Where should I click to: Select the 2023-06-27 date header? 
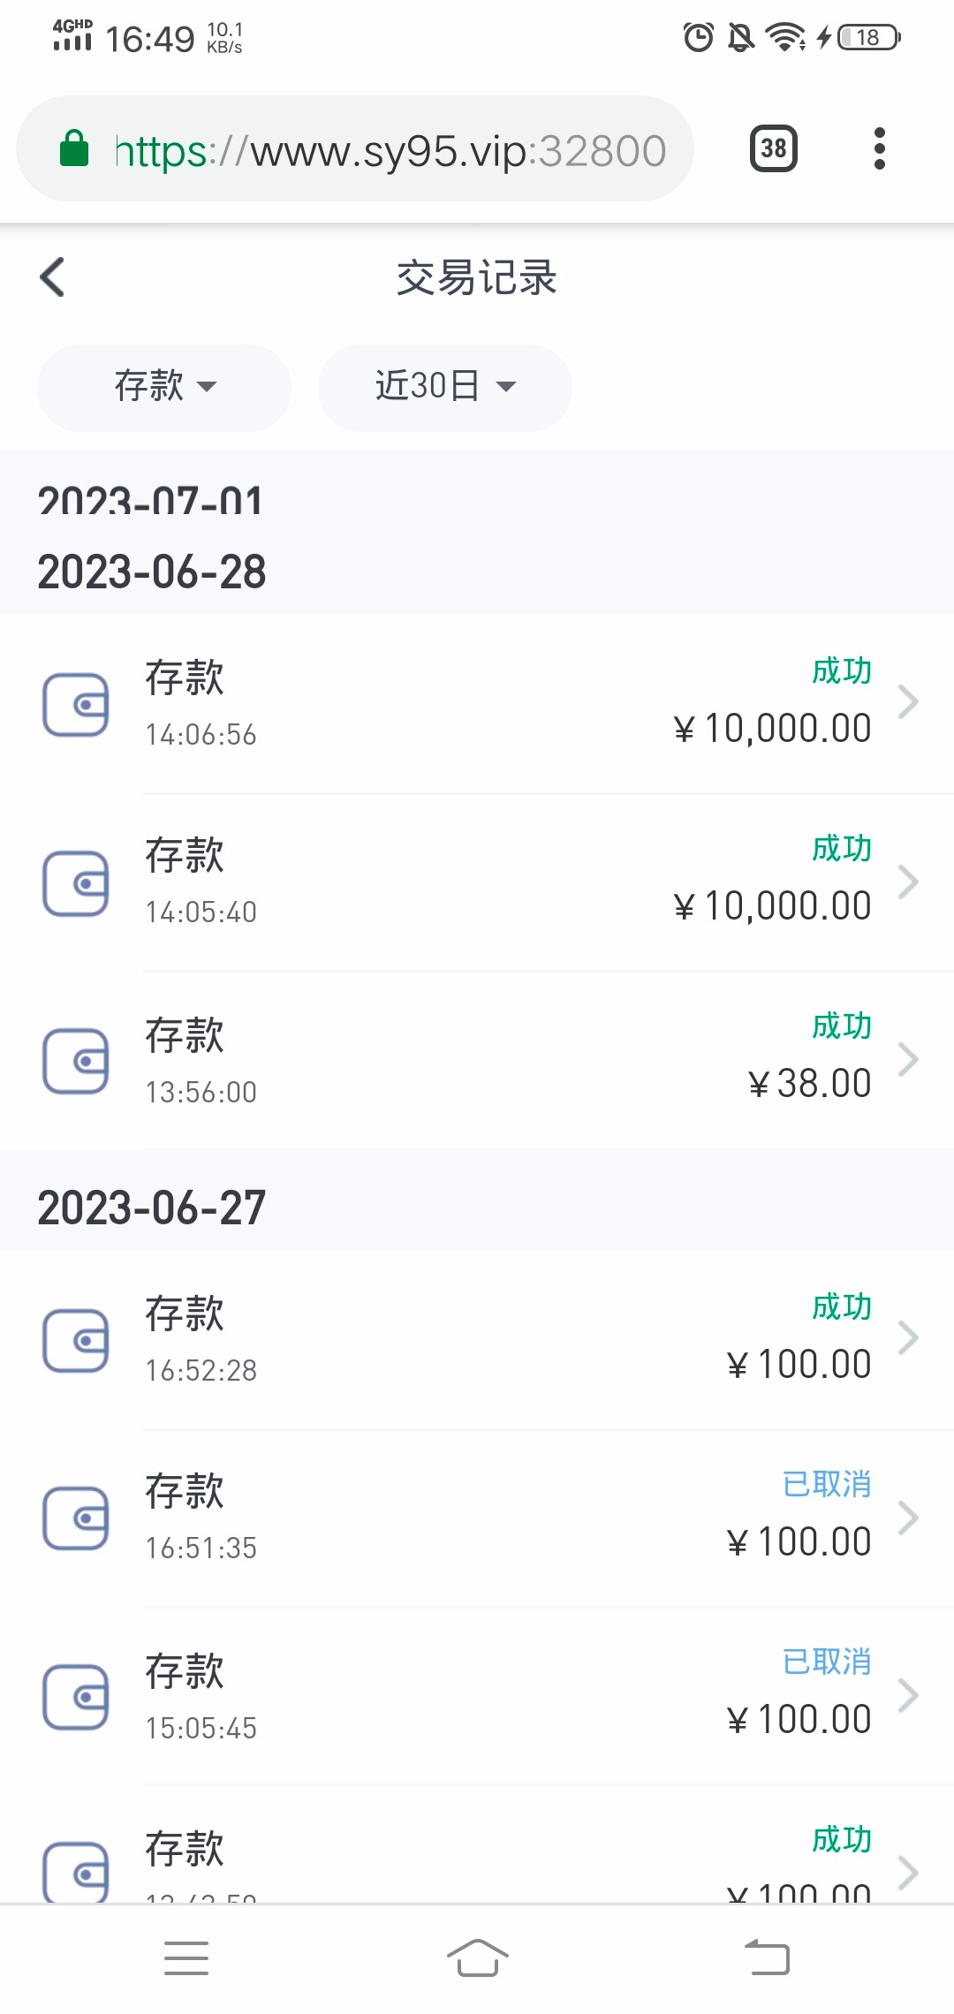(x=152, y=1208)
